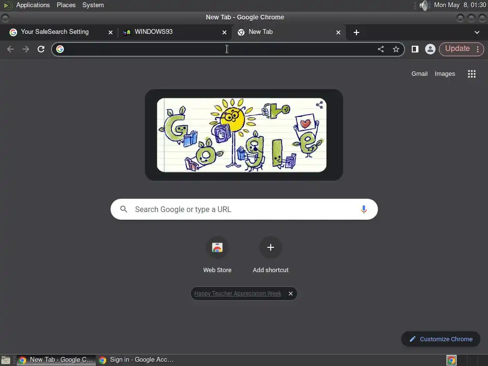This screenshot has height=366, width=488.
Task: Close the Your SafeSearch Setting tab
Action: (x=111, y=32)
